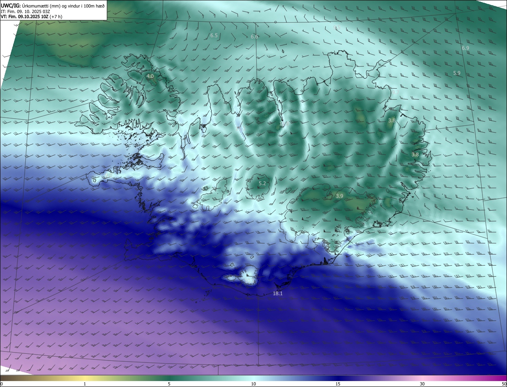Click the map value label 6.6
The height and width of the screenshot is (387, 507).
tap(254, 37)
